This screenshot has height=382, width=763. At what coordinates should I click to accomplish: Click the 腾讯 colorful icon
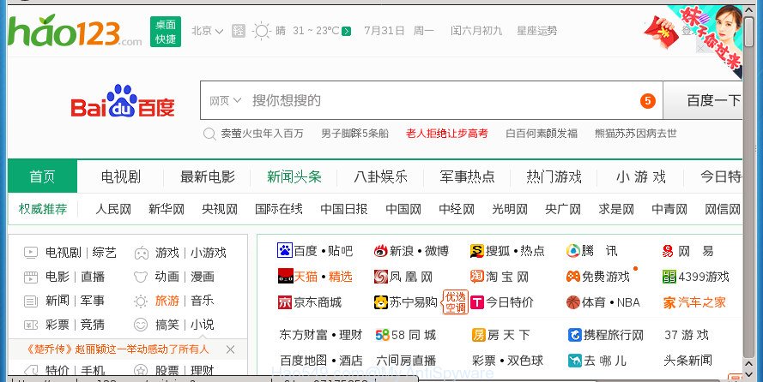click(573, 251)
